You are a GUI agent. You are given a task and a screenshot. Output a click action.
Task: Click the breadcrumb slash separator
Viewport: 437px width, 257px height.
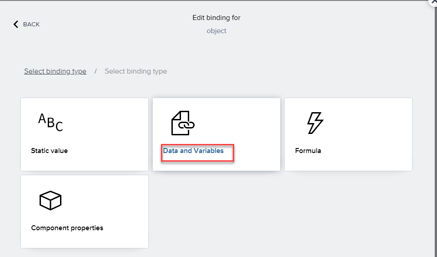point(95,71)
